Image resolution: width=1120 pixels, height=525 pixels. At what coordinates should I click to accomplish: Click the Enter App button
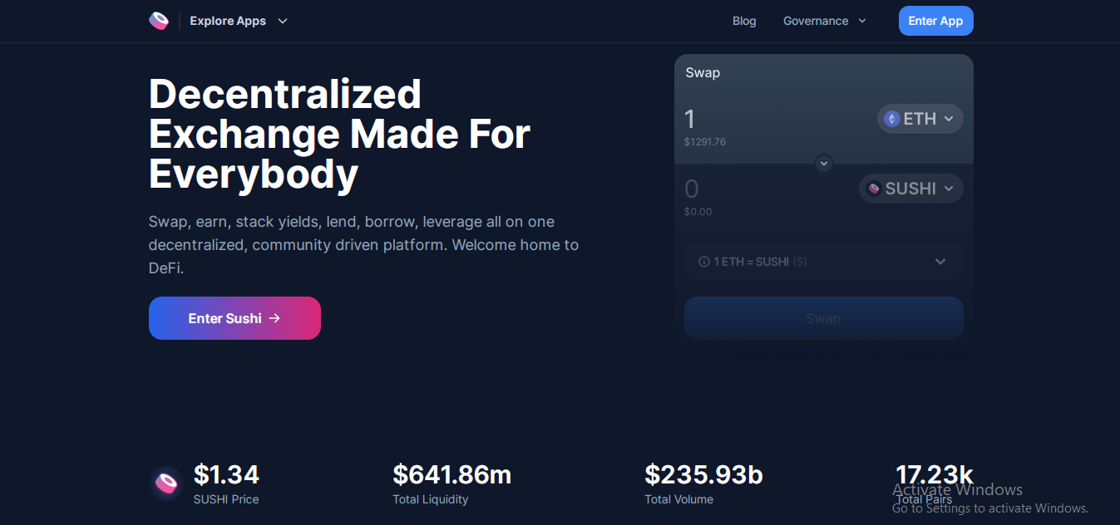(x=935, y=21)
